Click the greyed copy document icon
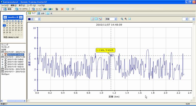This screenshot has height=106, width=196. (x=57, y=9)
